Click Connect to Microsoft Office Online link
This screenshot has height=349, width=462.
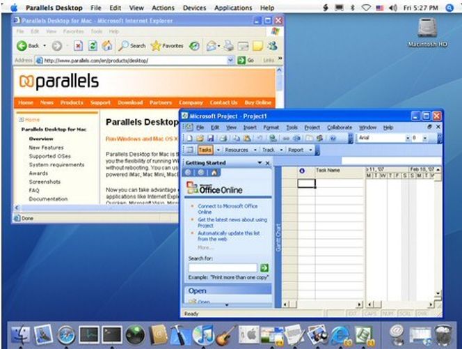pos(228,209)
